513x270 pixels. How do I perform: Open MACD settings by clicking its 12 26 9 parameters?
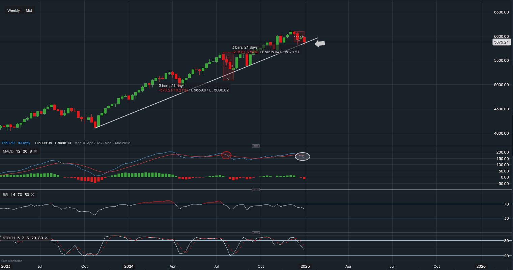tap(24, 151)
